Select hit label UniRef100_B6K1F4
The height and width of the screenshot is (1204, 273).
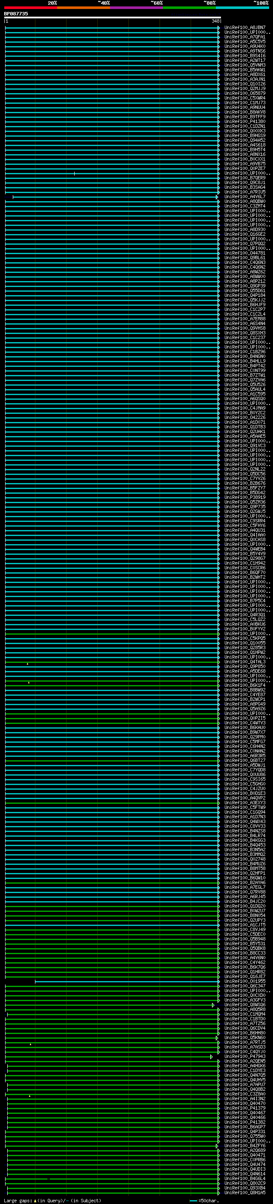(244, 685)
